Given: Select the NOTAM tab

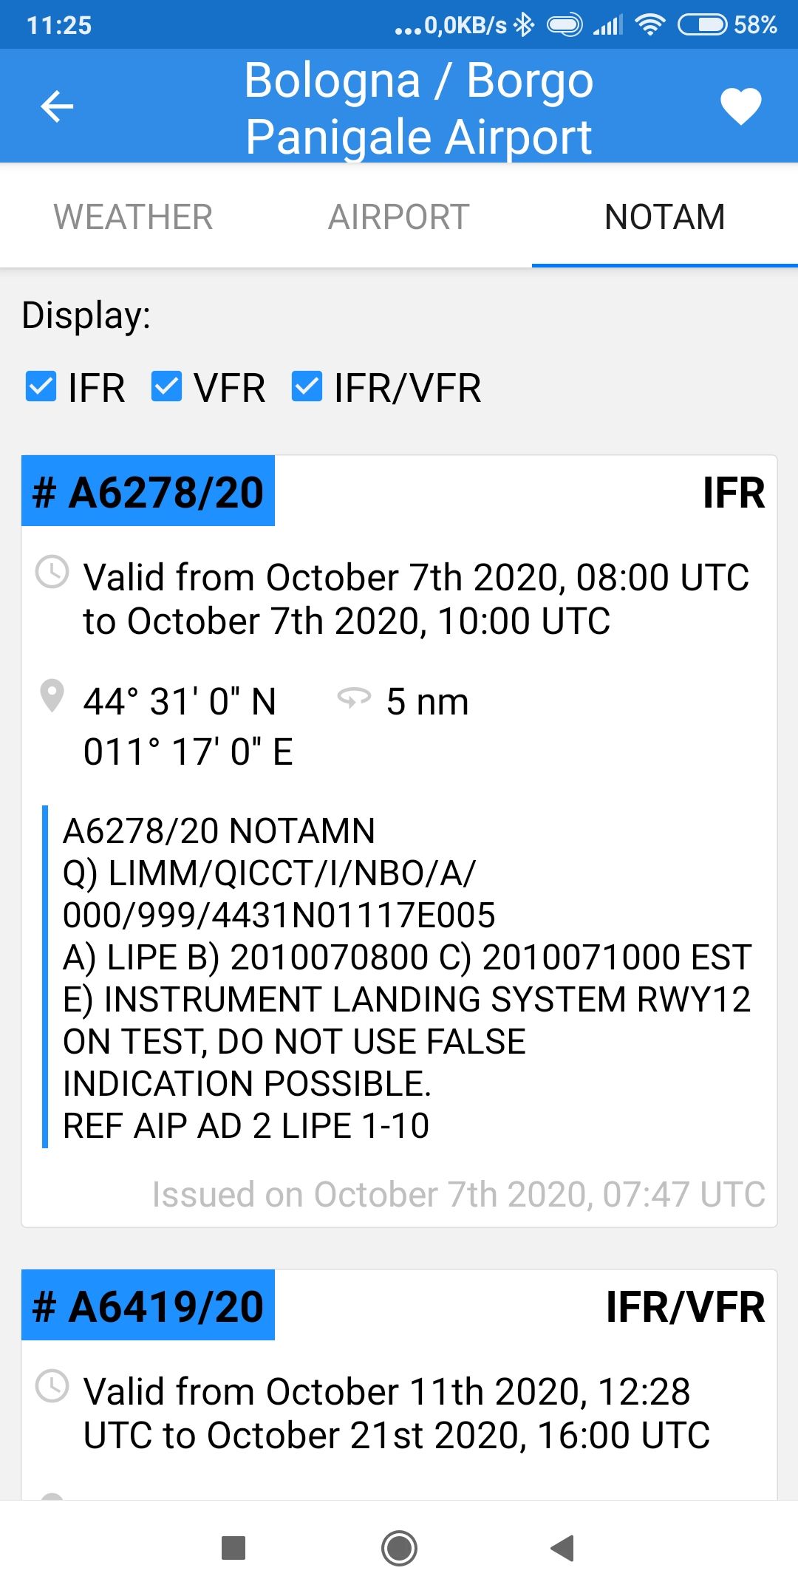Looking at the screenshot, I should [x=664, y=217].
